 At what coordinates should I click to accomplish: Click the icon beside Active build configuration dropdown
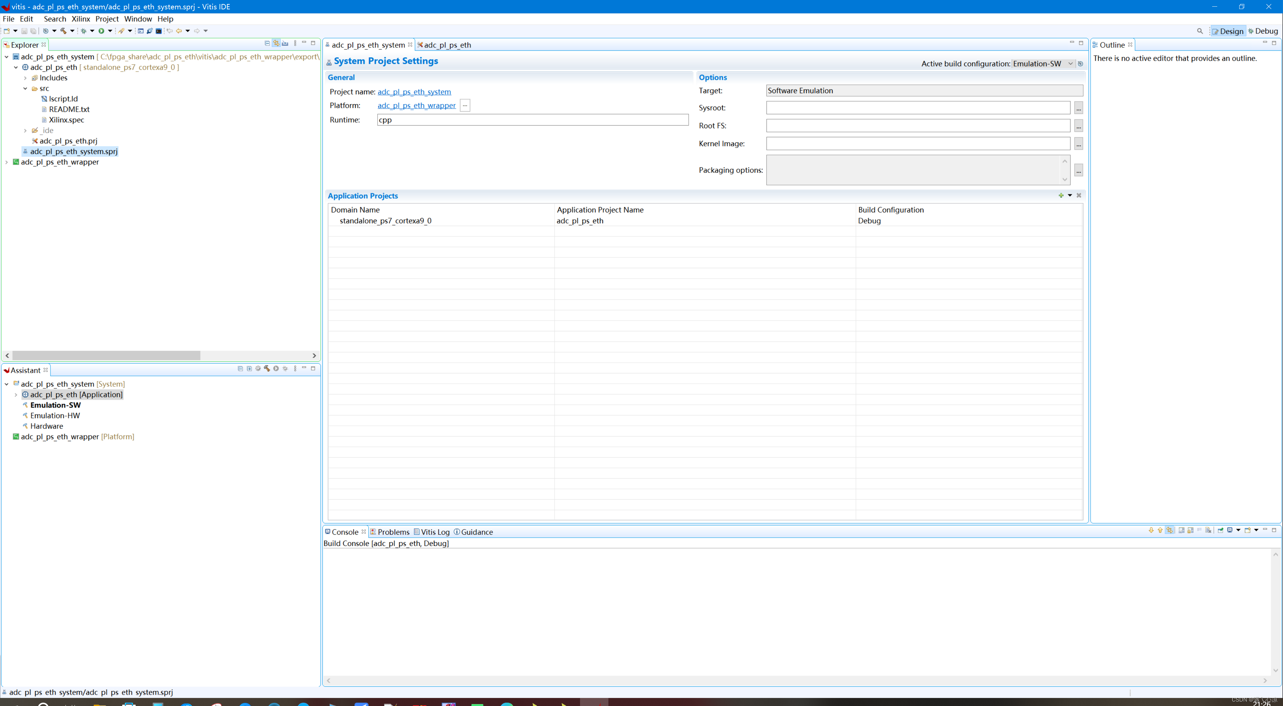[x=1080, y=64]
